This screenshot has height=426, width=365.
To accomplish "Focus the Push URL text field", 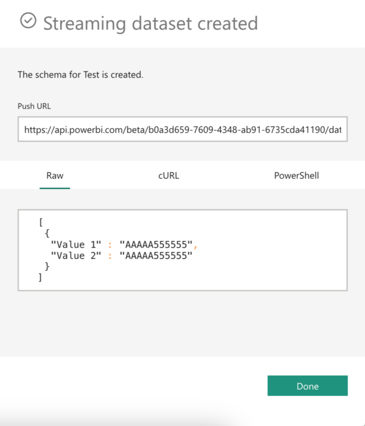I will [x=182, y=129].
